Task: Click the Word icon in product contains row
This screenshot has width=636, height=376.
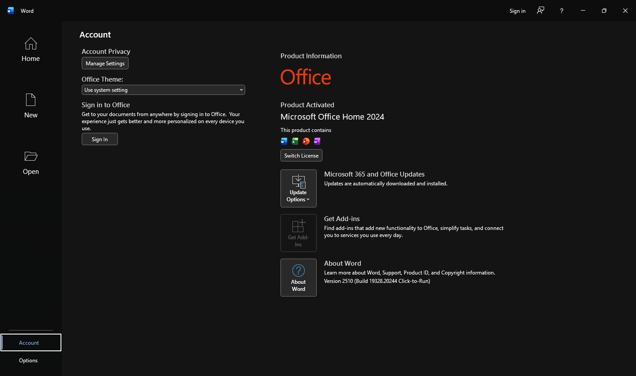Action: tap(284, 141)
